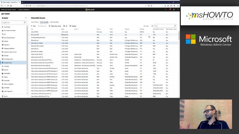Open the Sunucu Yöneticisi dropdown
Image resolution: width=239 pixels, height=134 pixels.
25,10
